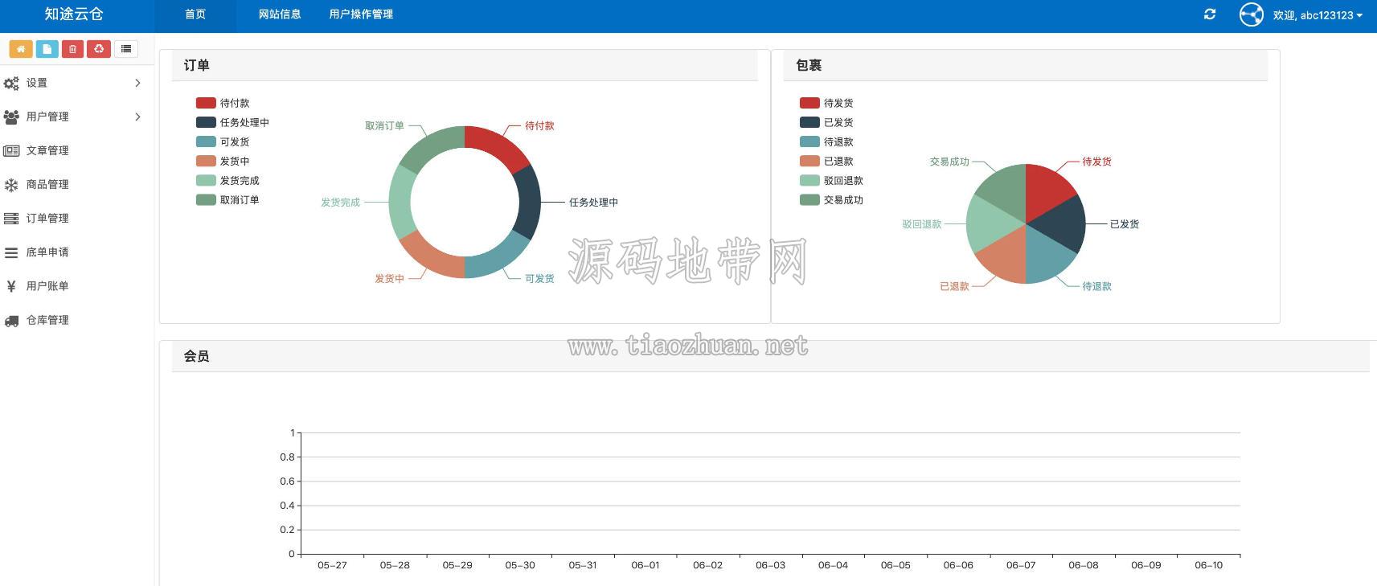Toggle 发货中 series in 订单 legend
The width and height of the screenshot is (1377, 586).
tap(223, 161)
